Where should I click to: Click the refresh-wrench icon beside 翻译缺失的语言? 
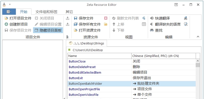pyautogui.click(x=186, y=24)
